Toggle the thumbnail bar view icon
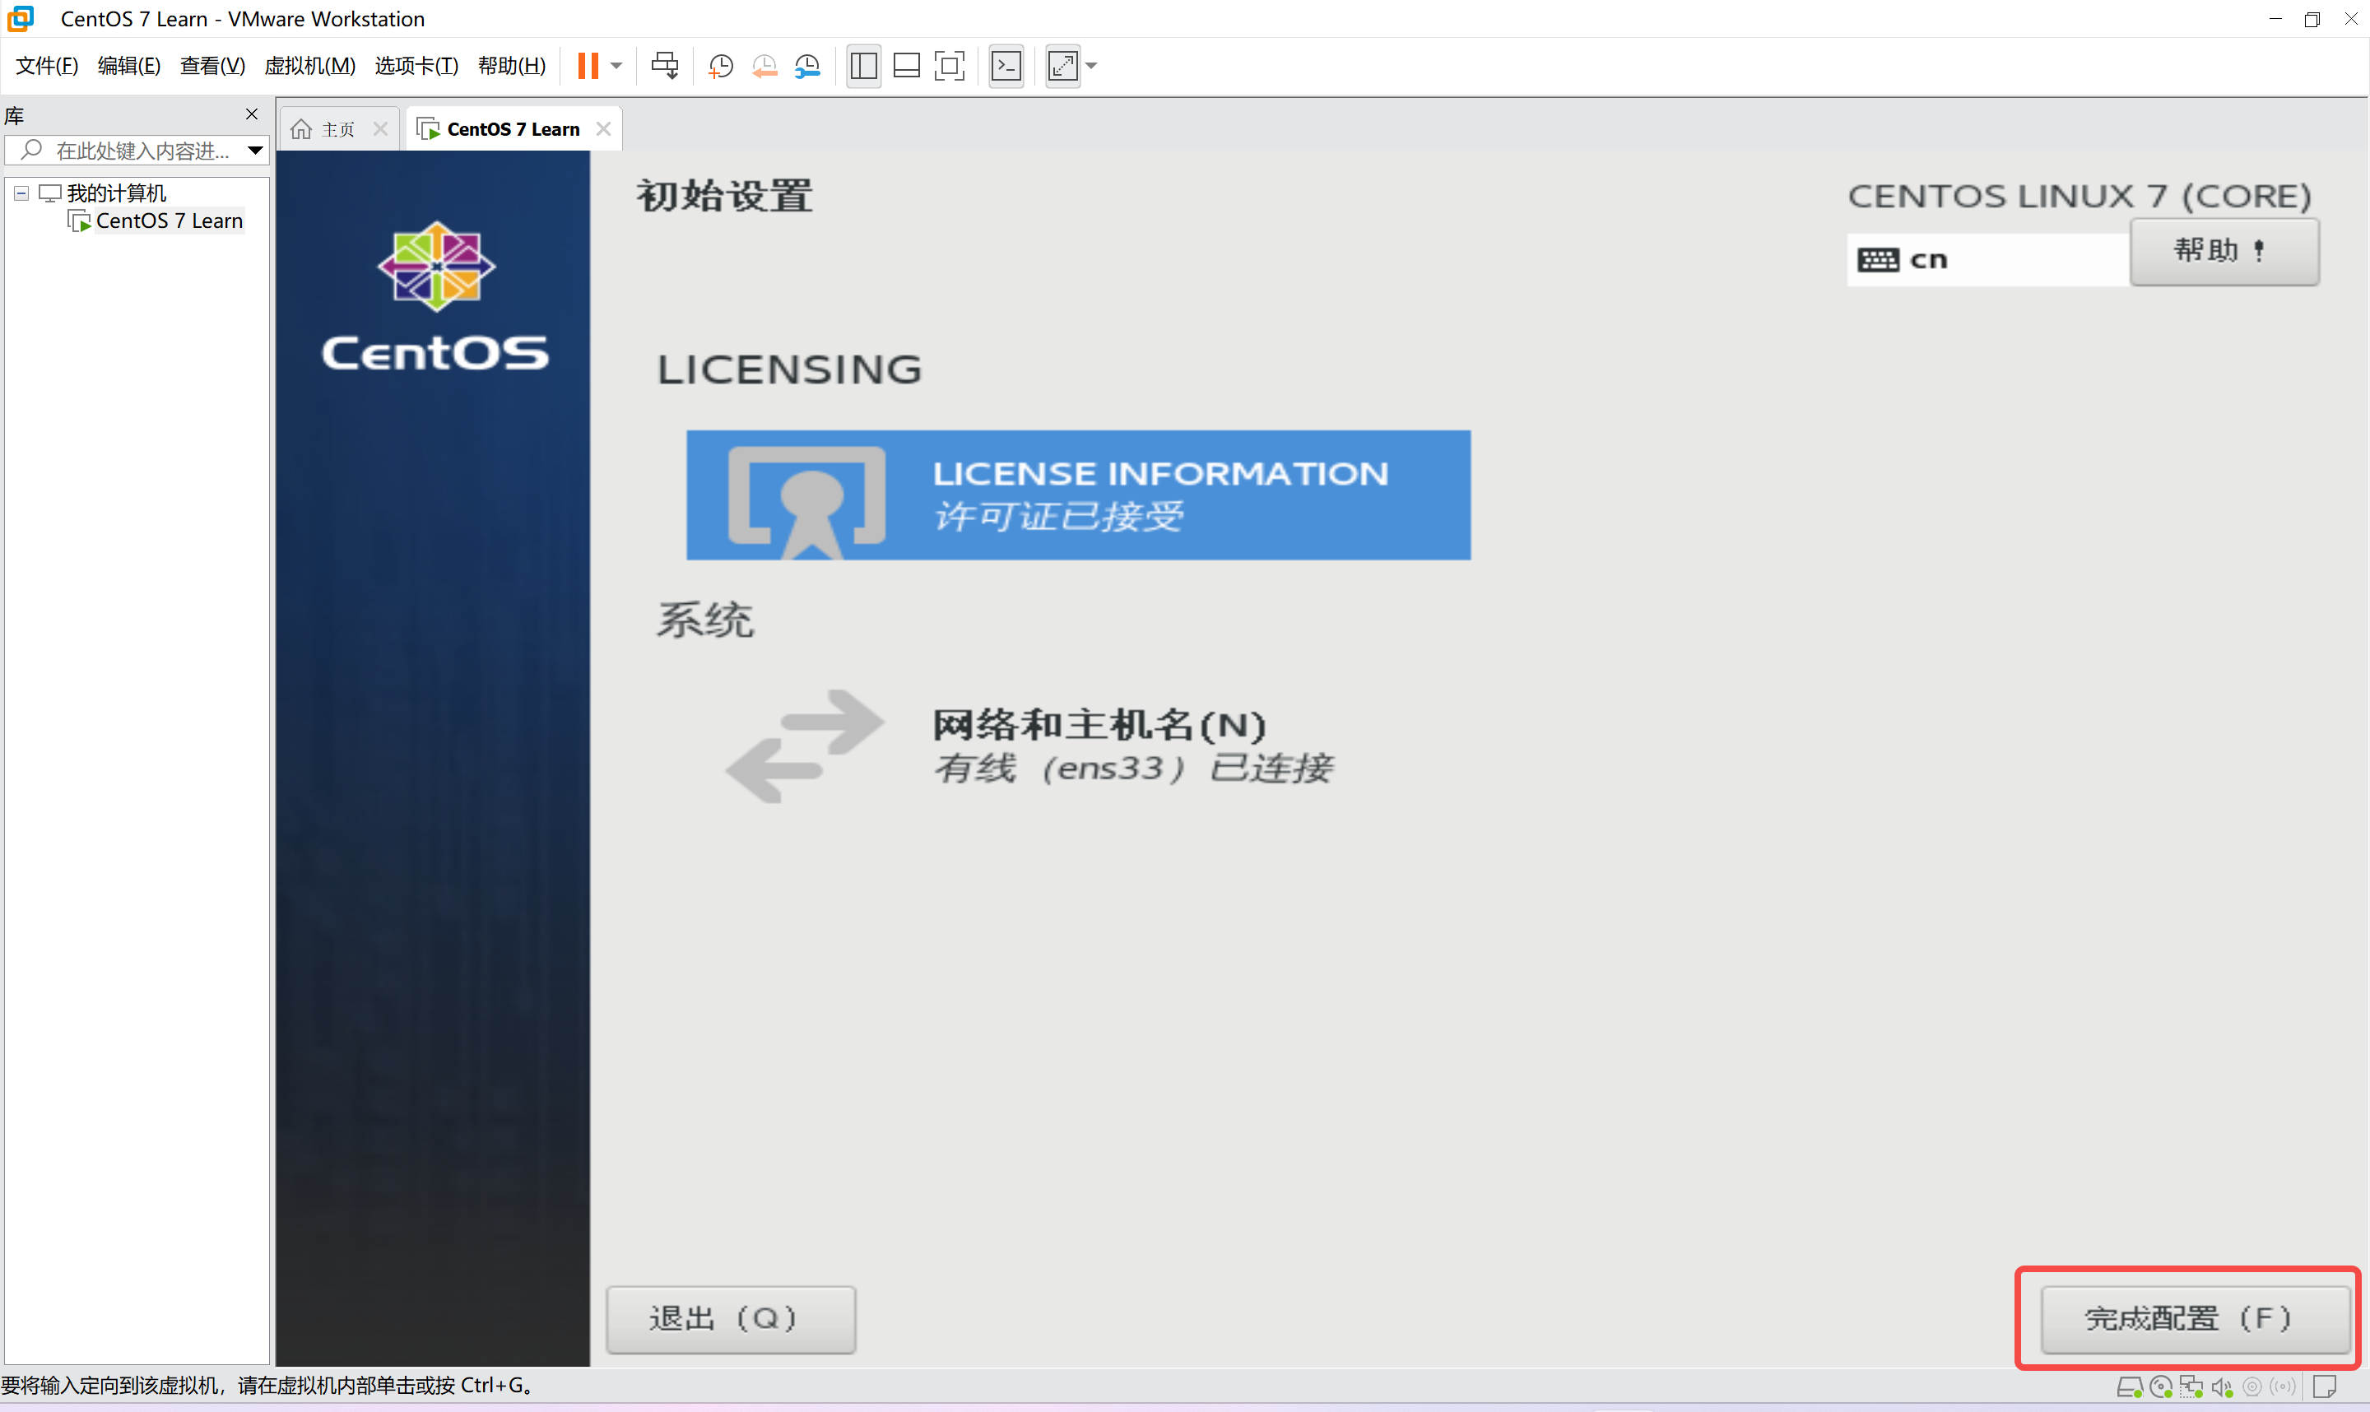2370x1412 pixels. (x=907, y=66)
